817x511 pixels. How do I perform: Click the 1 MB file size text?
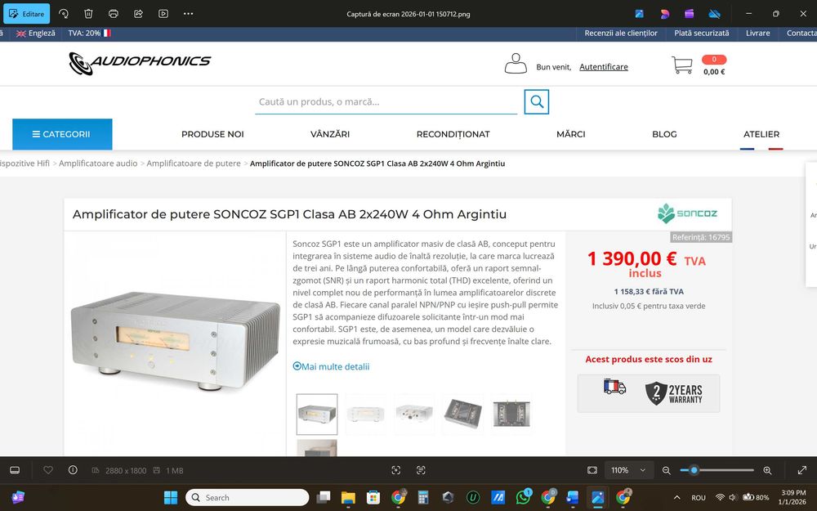pos(175,471)
